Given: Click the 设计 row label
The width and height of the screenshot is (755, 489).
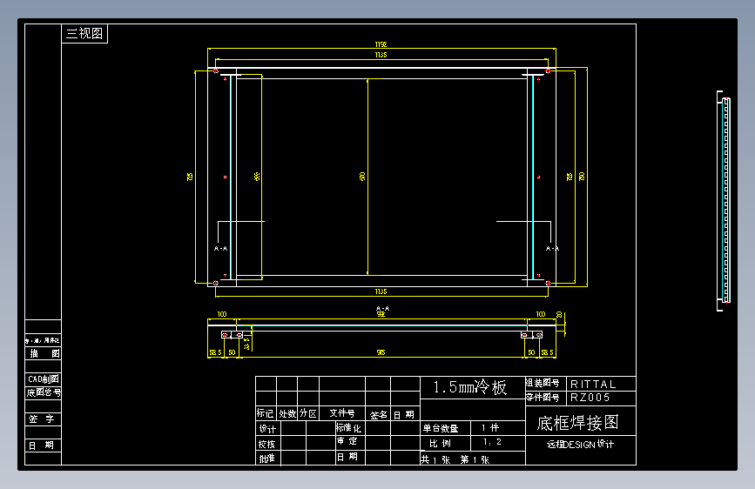Looking at the screenshot, I should tap(267, 428).
